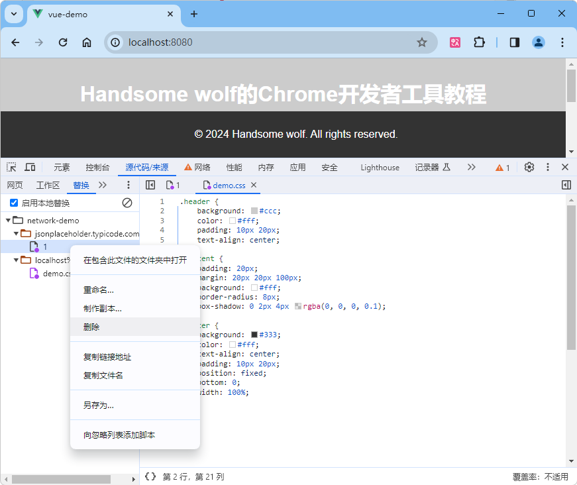The height and width of the screenshot is (485, 577).
Task: Switch to the 网络 panel tab
Action: pos(197,168)
